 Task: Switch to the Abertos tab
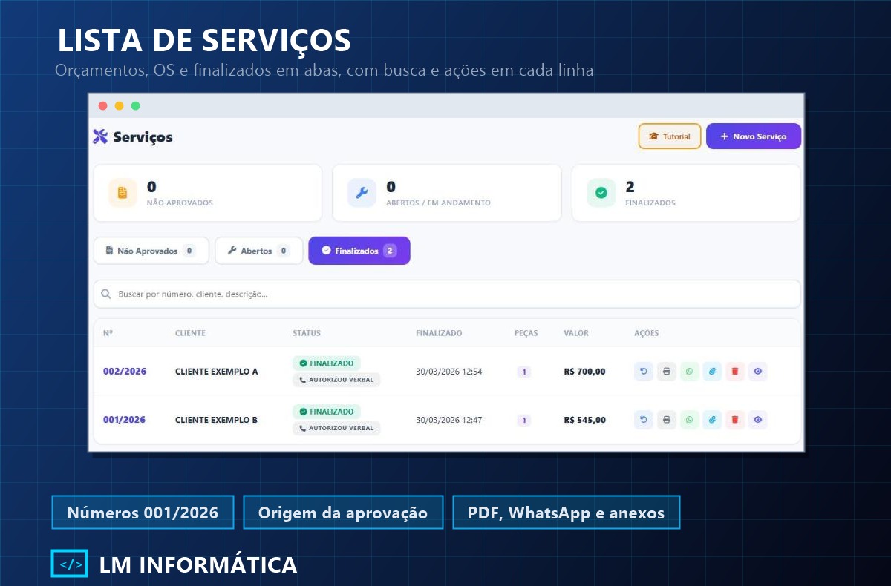click(x=259, y=251)
